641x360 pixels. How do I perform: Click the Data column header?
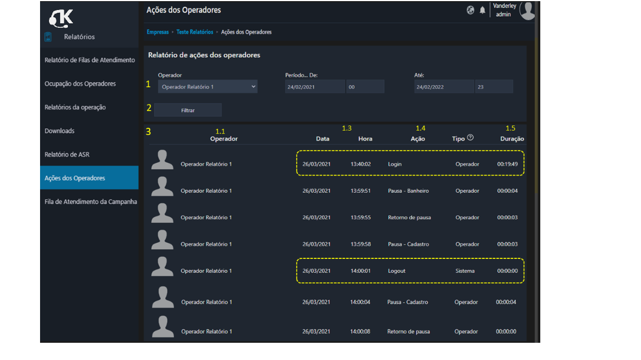click(x=323, y=139)
